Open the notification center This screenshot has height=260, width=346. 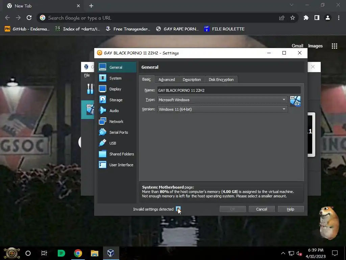coord(335,253)
